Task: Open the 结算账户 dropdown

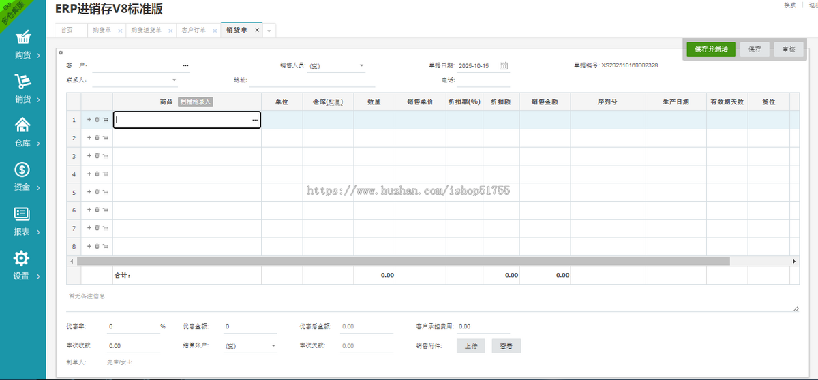Action: [x=273, y=346]
